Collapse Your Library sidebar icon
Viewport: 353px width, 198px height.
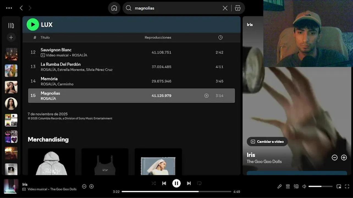[11, 26]
